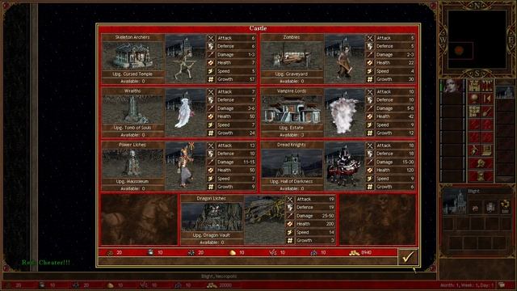Click the "Month: 1, Week: 1, Day: 1" date
Image resolution: width=517 pixels, height=291 pixels.
click(467, 285)
